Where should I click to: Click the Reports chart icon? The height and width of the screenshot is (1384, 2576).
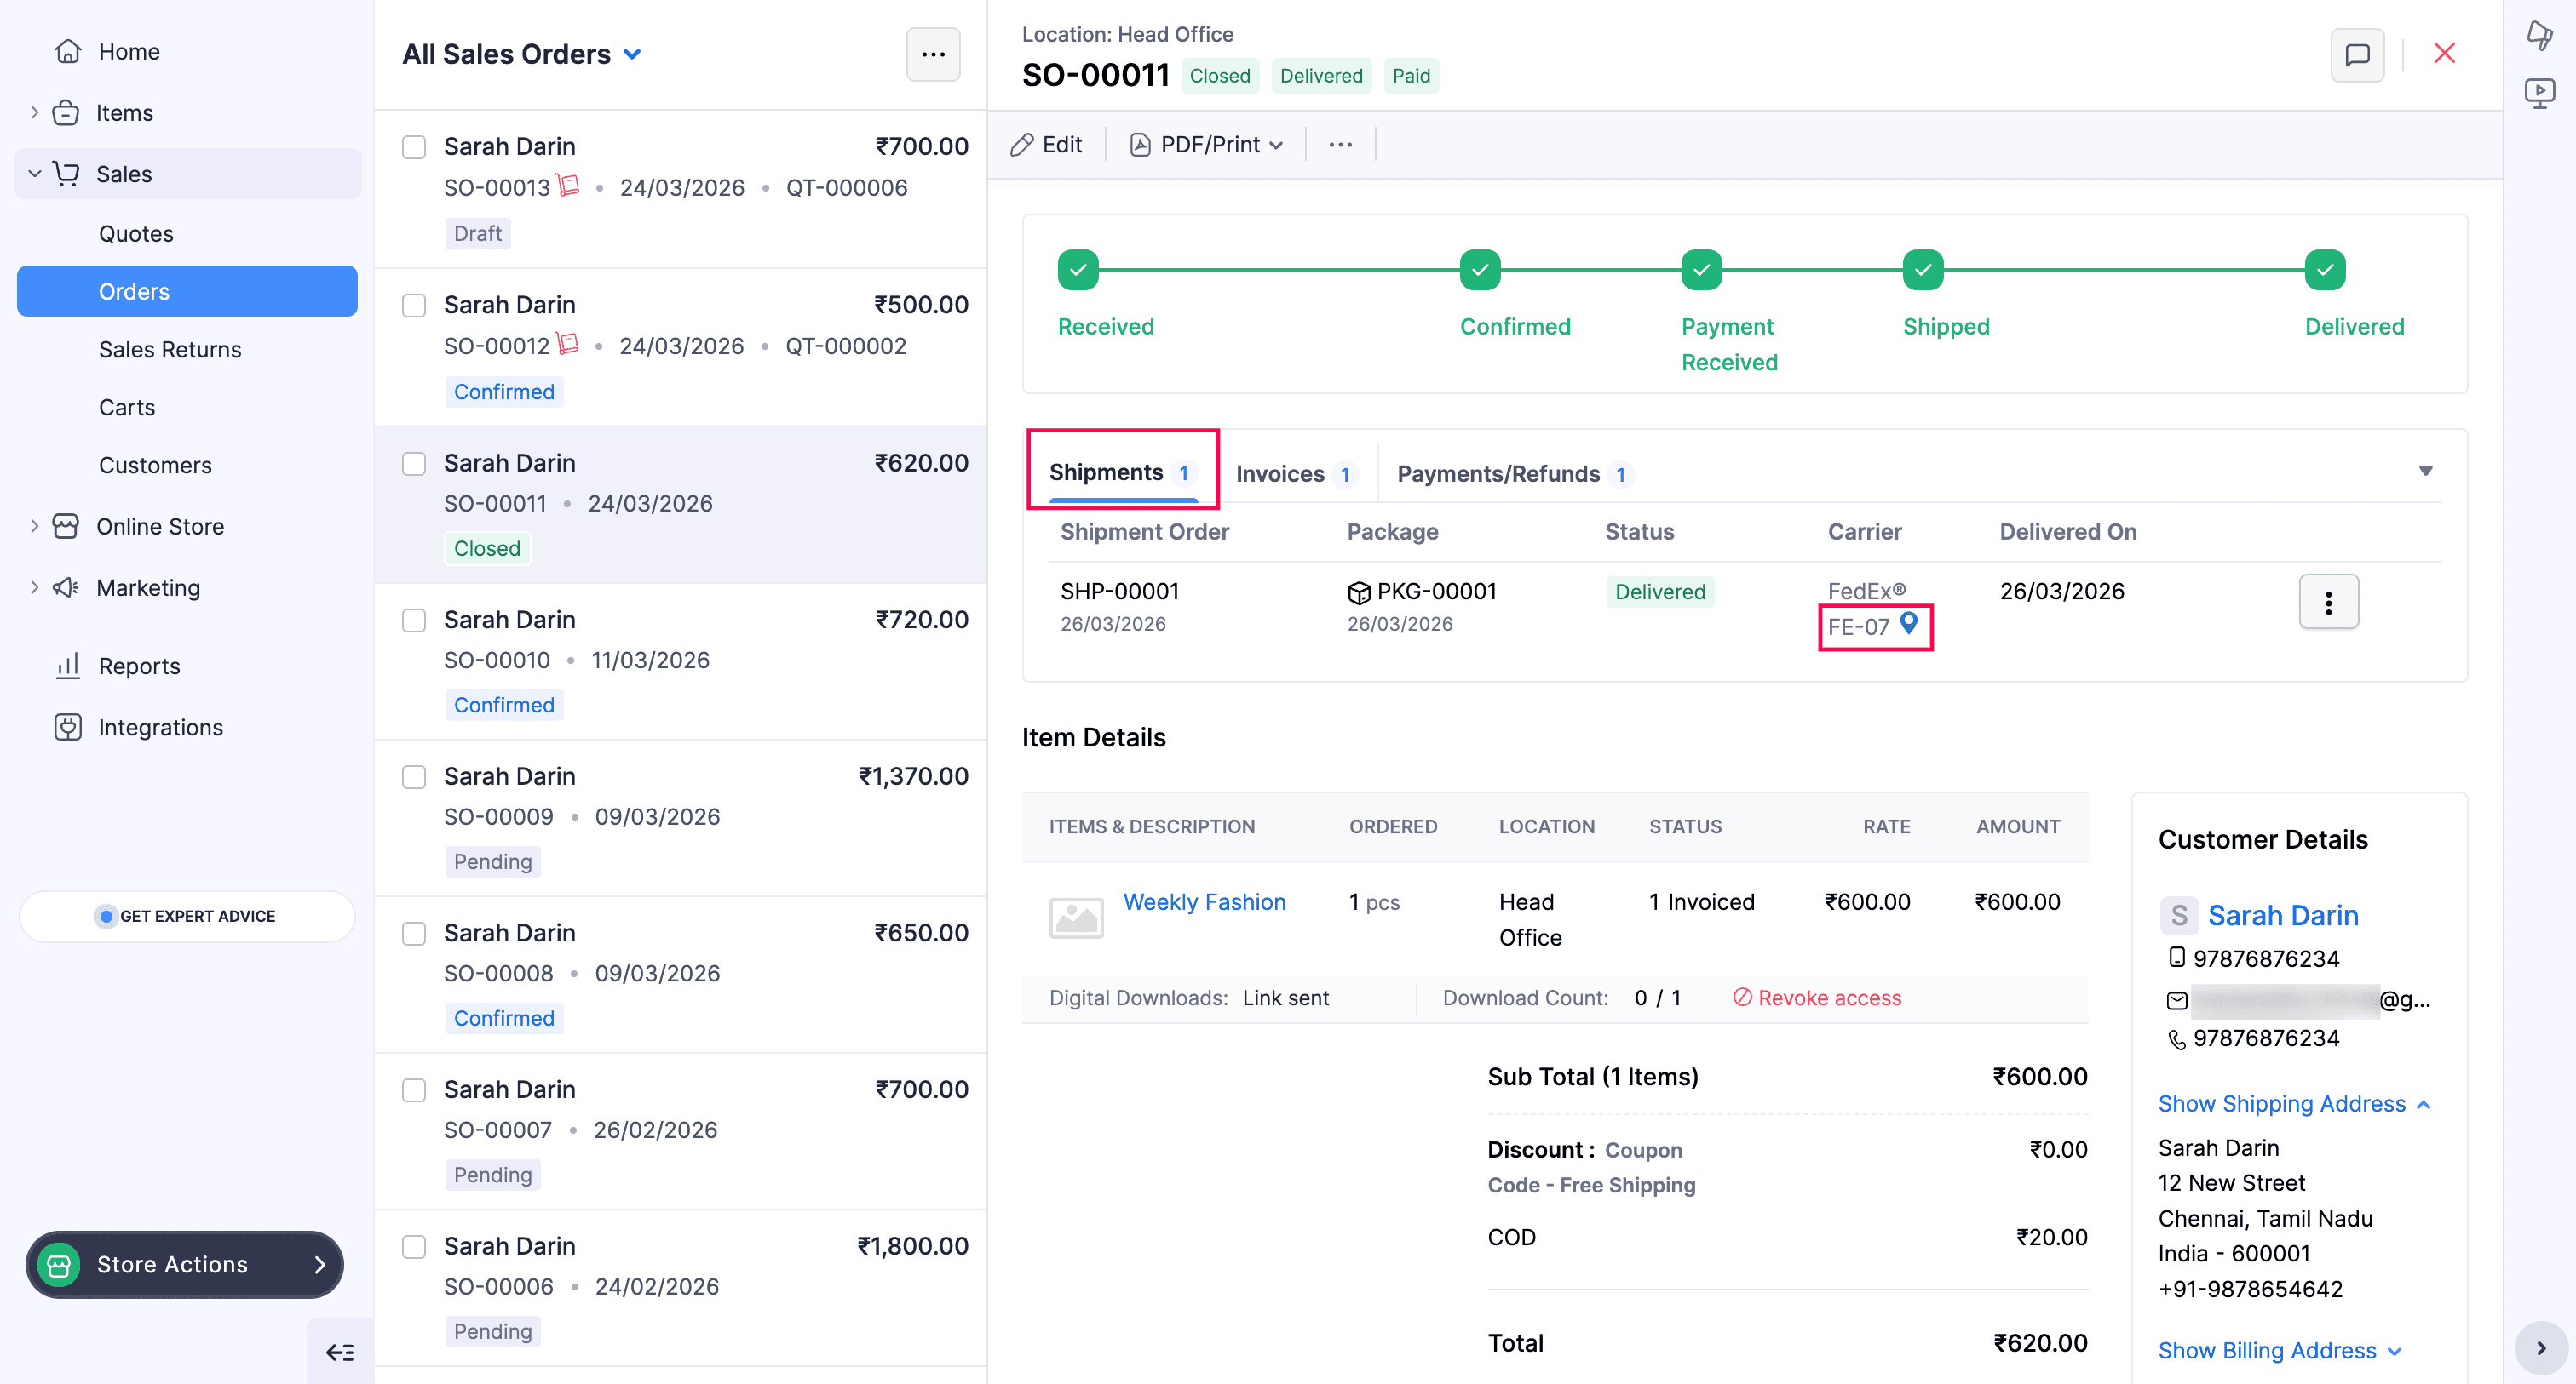tap(67, 666)
